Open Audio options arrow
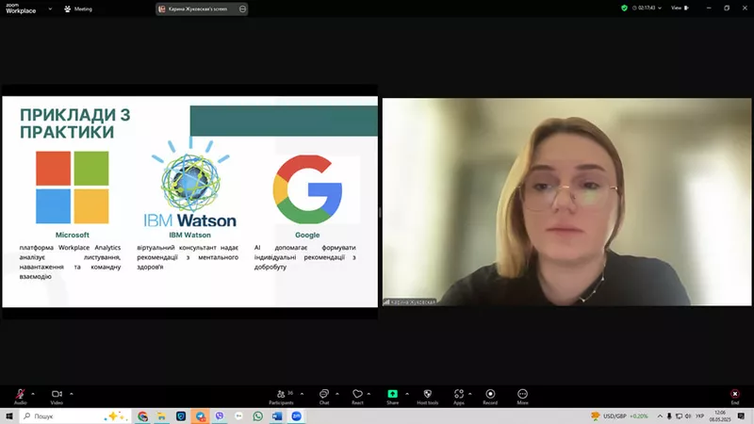 tap(33, 394)
